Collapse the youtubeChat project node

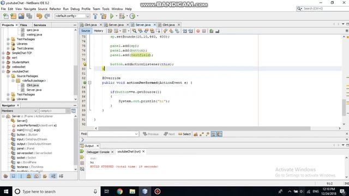click(x=3, y=71)
